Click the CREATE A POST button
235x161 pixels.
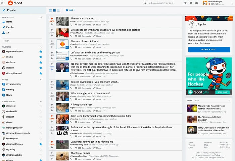coord(209,49)
